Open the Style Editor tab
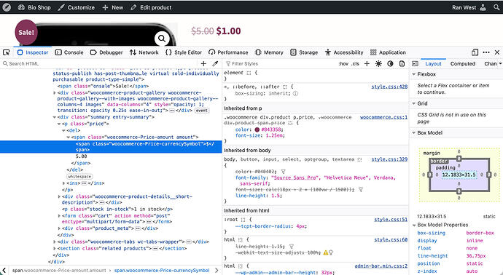This screenshot has height=275, width=503. 184,52
